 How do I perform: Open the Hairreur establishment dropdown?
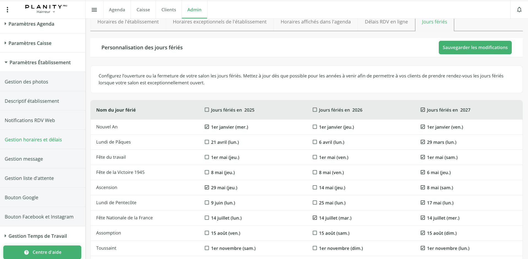46,12
